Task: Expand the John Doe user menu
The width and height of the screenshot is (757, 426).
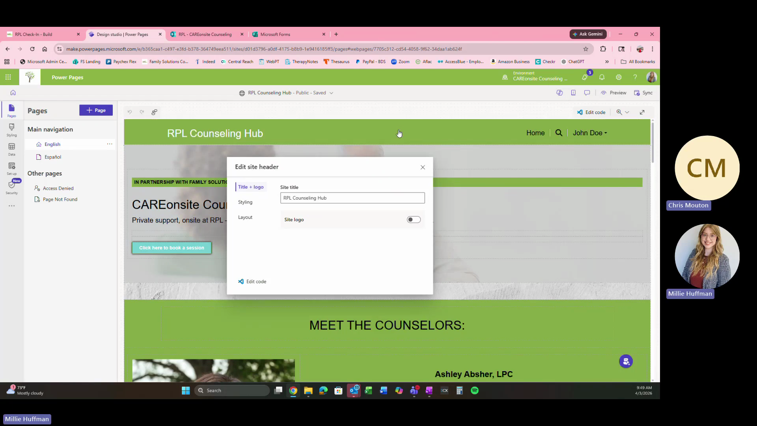Action: pyautogui.click(x=590, y=133)
